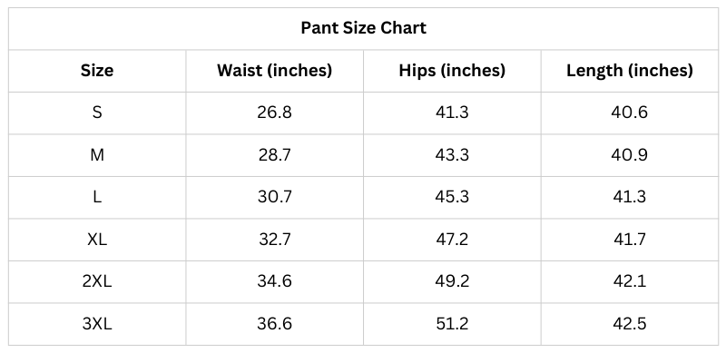Click waist value 36.6
This screenshot has width=726, height=363.
click(x=274, y=324)
